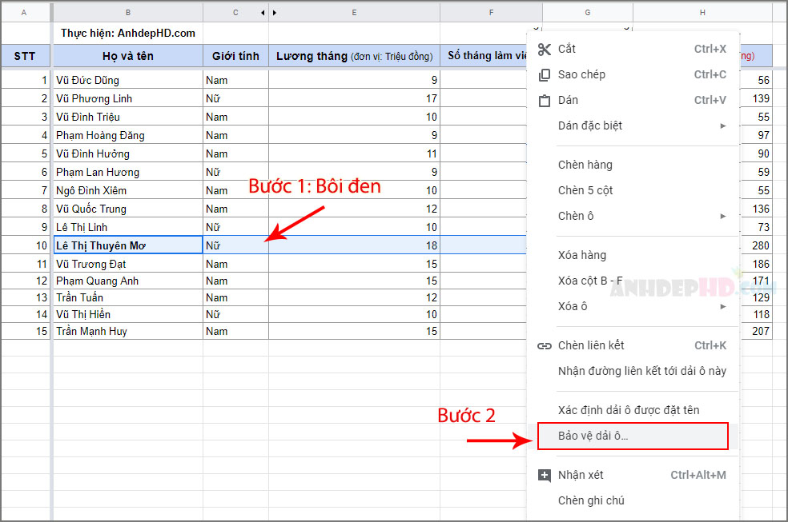
Task: Click the Dán clipboard icon
Action: [545, 100]
